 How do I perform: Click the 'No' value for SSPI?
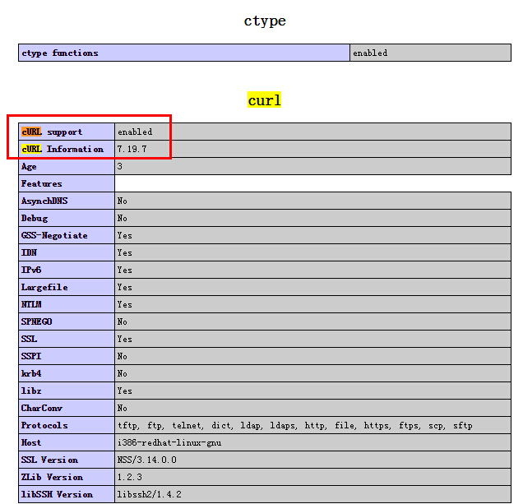pos(122,356)
